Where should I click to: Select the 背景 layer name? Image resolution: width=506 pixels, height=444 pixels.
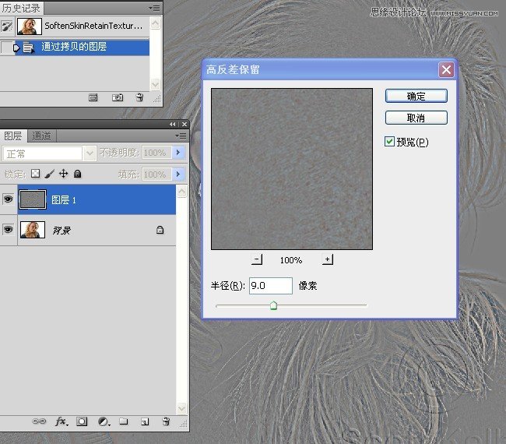pyautogui.click(x=61, y=231)
